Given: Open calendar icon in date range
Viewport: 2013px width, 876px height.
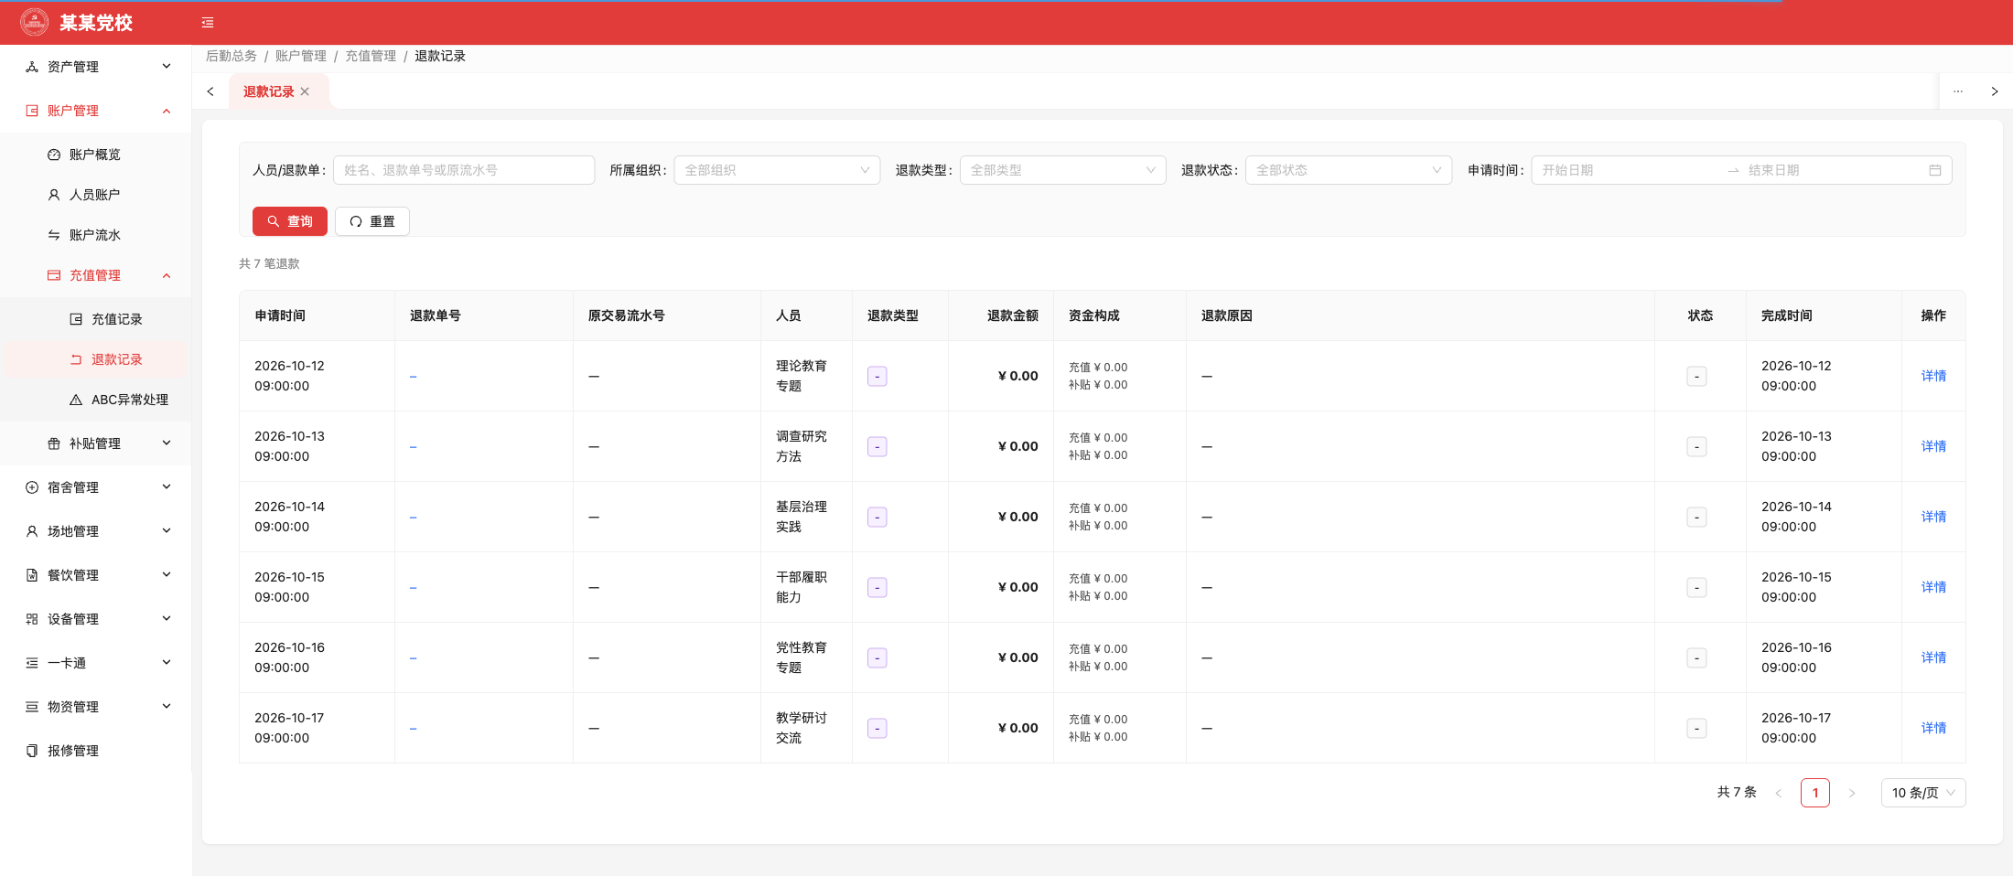Looking at the screenshot, I should pos(1935,170).
